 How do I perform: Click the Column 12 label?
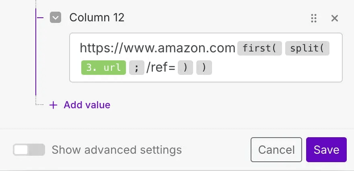pyautogui.click(x=97, y=18)
